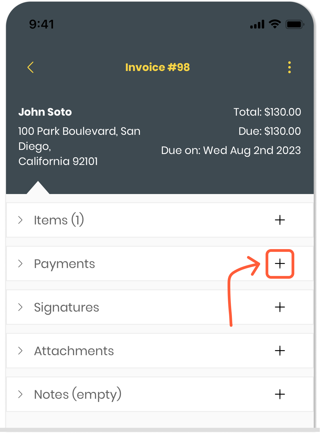Tap the Due on date text
Image resolution: width=320 pixels, height=433 pixels.
(x=231, y=150)
